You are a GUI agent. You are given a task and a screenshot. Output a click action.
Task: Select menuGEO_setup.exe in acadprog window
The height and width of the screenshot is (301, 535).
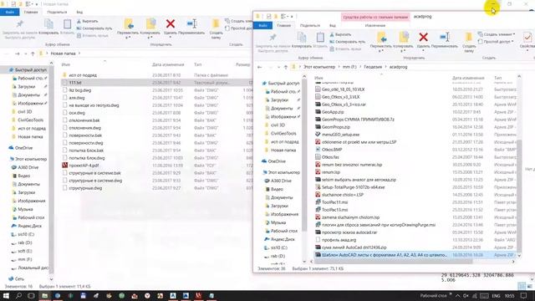(x=340, y=135)
